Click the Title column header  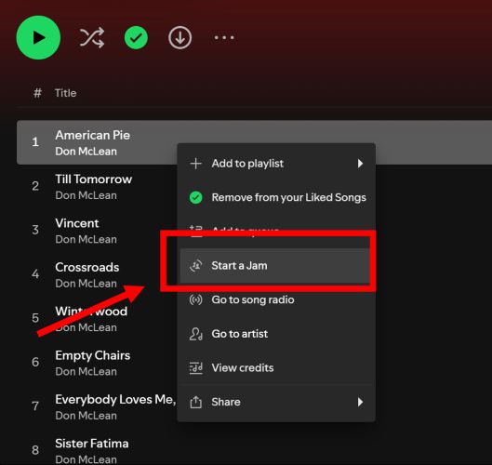coord(66,93)
